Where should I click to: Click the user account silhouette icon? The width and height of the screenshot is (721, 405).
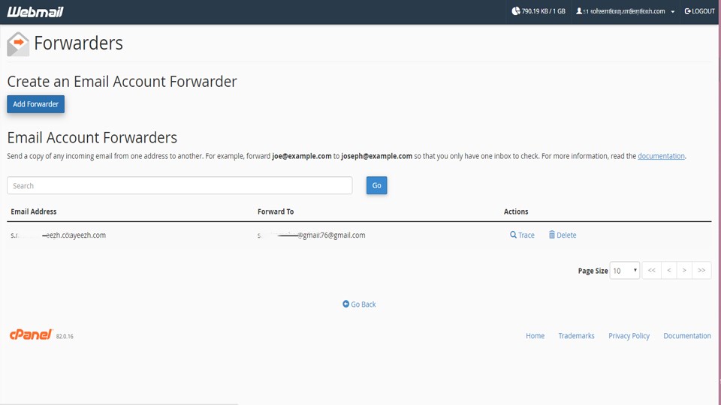click(579, 11)
